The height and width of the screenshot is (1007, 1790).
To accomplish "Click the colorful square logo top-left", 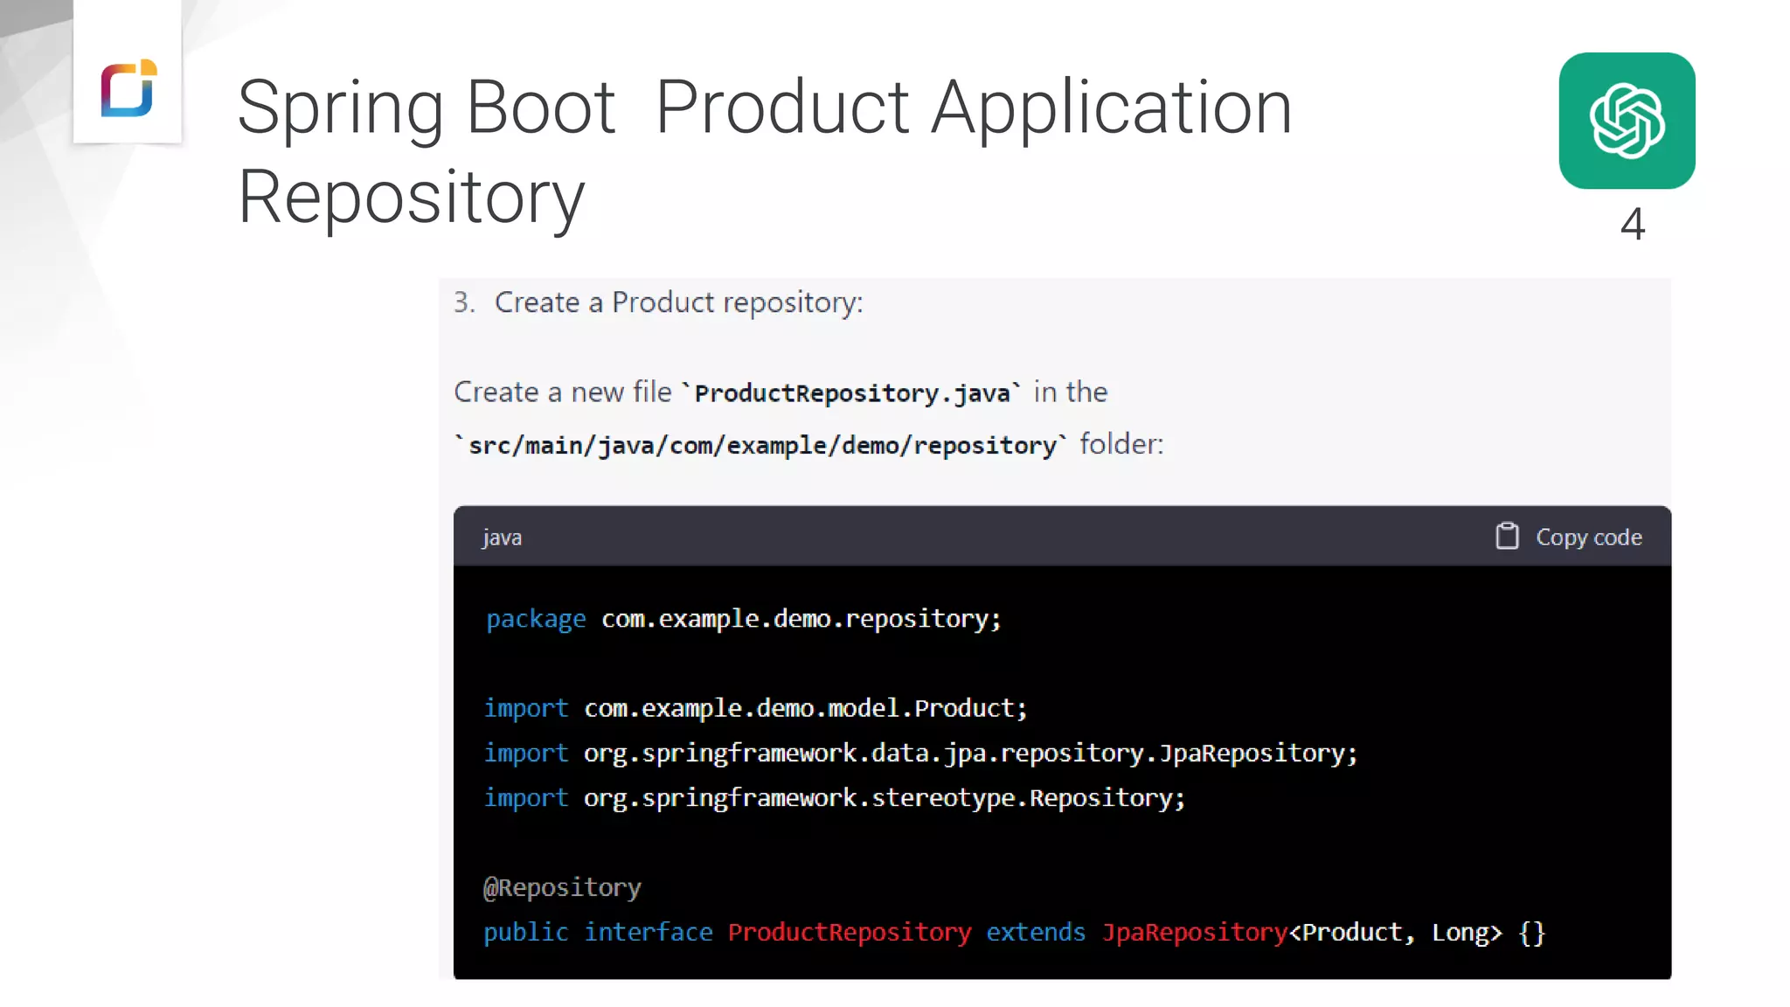I will click(x=128, y=88).
